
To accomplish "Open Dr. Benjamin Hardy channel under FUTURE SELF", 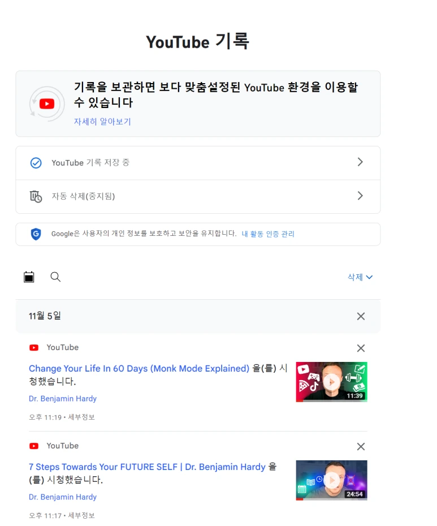I will (x=63, y=497).
